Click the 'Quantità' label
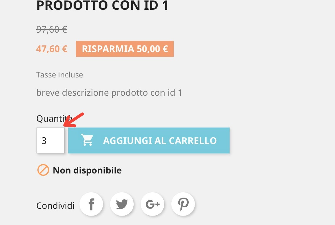Viewport: 335px width, 225px height. [54, 119]
